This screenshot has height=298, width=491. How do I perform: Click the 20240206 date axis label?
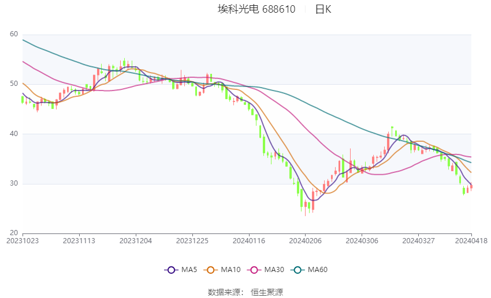point(306,241)
